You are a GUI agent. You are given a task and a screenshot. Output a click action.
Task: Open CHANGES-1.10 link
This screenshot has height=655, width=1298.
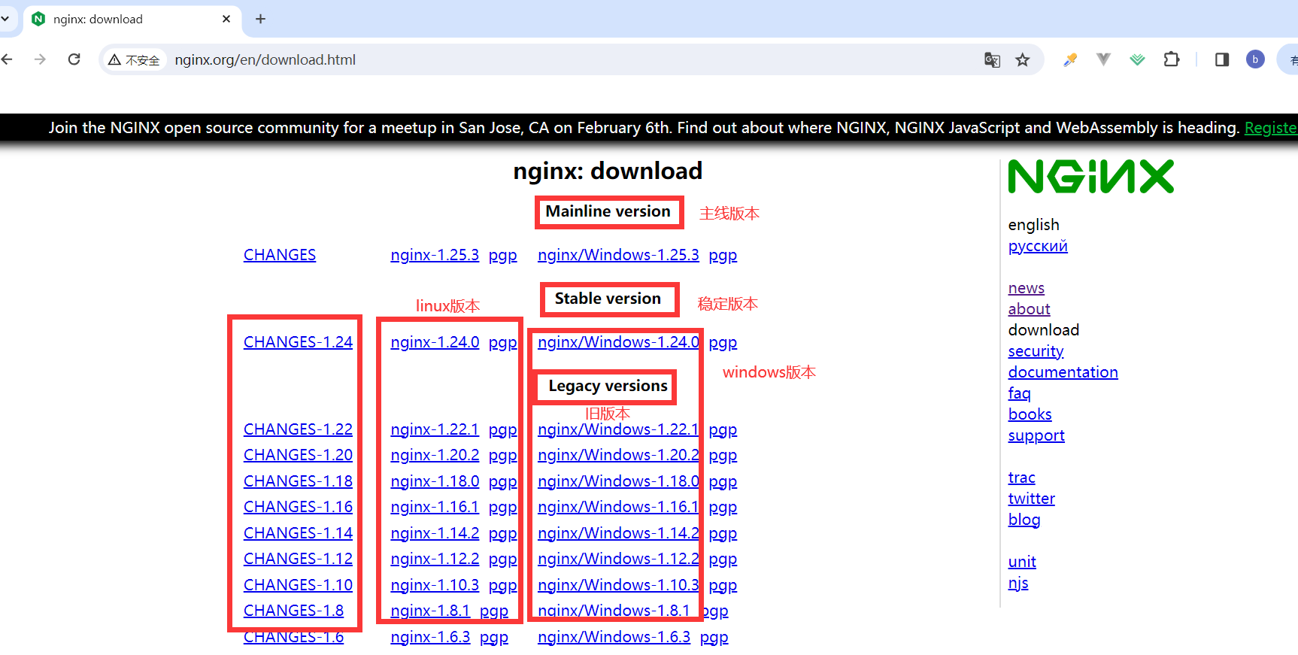coord(298,585)
